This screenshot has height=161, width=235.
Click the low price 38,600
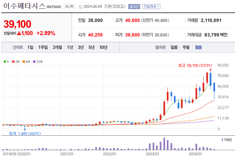[132, 35]
